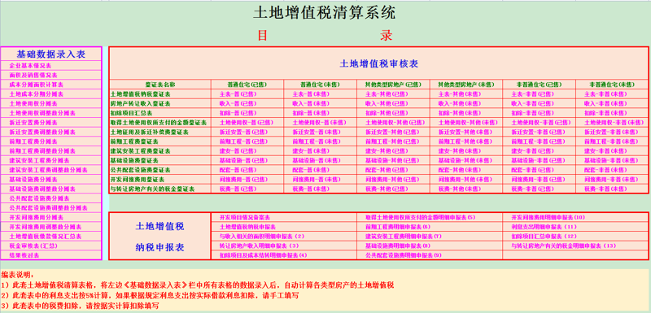Open 扣除-普(未售) link
The height and width of the screenshot is (313, 651).
(311, 113)
